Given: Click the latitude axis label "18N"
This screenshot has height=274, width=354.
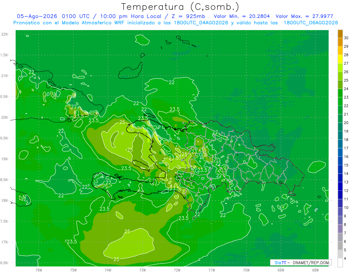Looking at the screenshot, I should [x=5, y=201].
